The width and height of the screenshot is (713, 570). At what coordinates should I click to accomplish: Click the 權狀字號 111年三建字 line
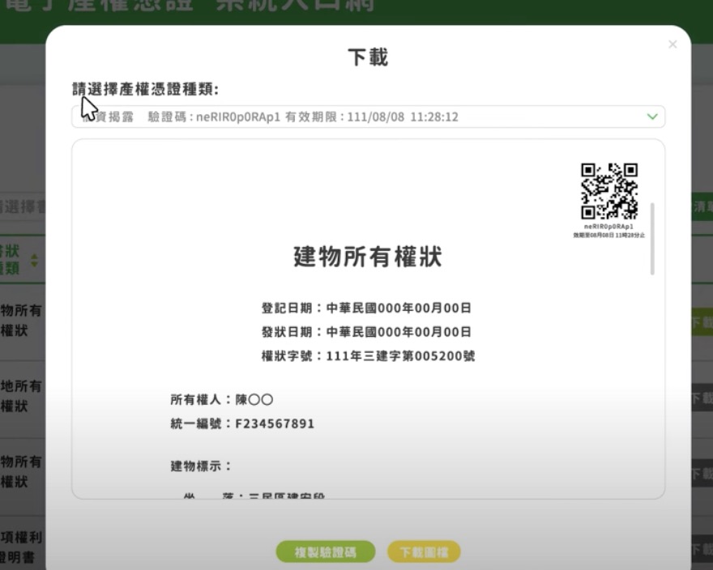click(368, 356)
